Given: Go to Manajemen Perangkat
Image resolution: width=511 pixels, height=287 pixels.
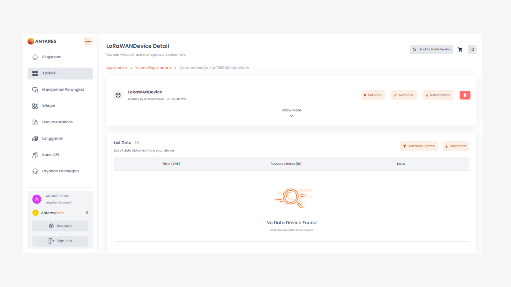Looking at the screenshot, I should click(60, 90).
